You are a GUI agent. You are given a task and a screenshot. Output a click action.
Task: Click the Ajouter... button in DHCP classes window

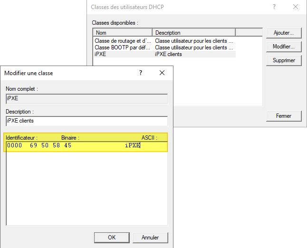click(x=284, y=33)
